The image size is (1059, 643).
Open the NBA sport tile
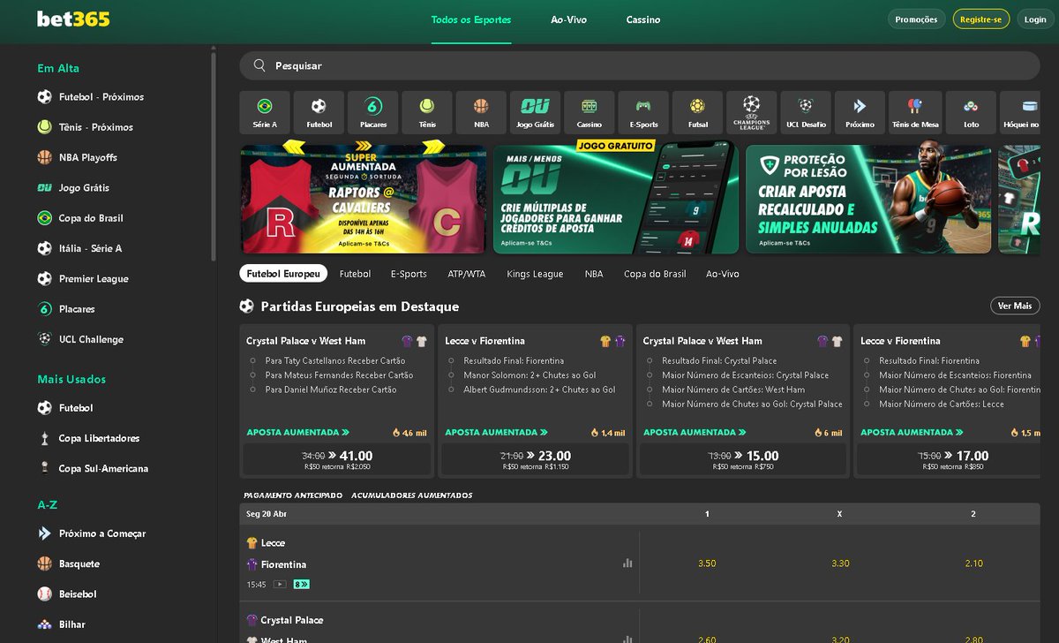(x=481, y=113)
